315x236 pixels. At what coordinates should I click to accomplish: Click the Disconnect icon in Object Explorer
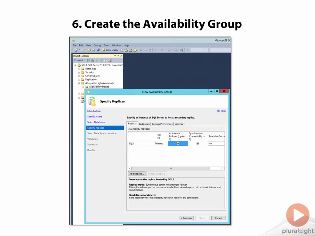tap(92, 61)
